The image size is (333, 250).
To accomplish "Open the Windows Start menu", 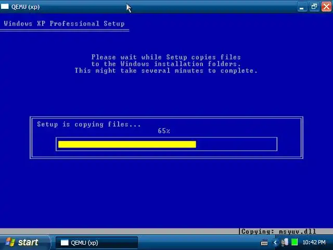I will point(24,242).
